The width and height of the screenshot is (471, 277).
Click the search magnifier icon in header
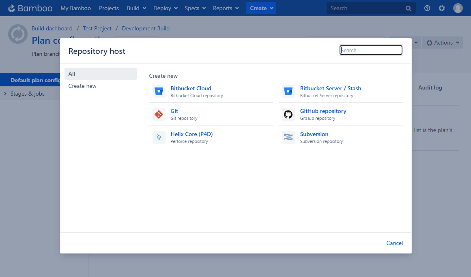[409, 9]
